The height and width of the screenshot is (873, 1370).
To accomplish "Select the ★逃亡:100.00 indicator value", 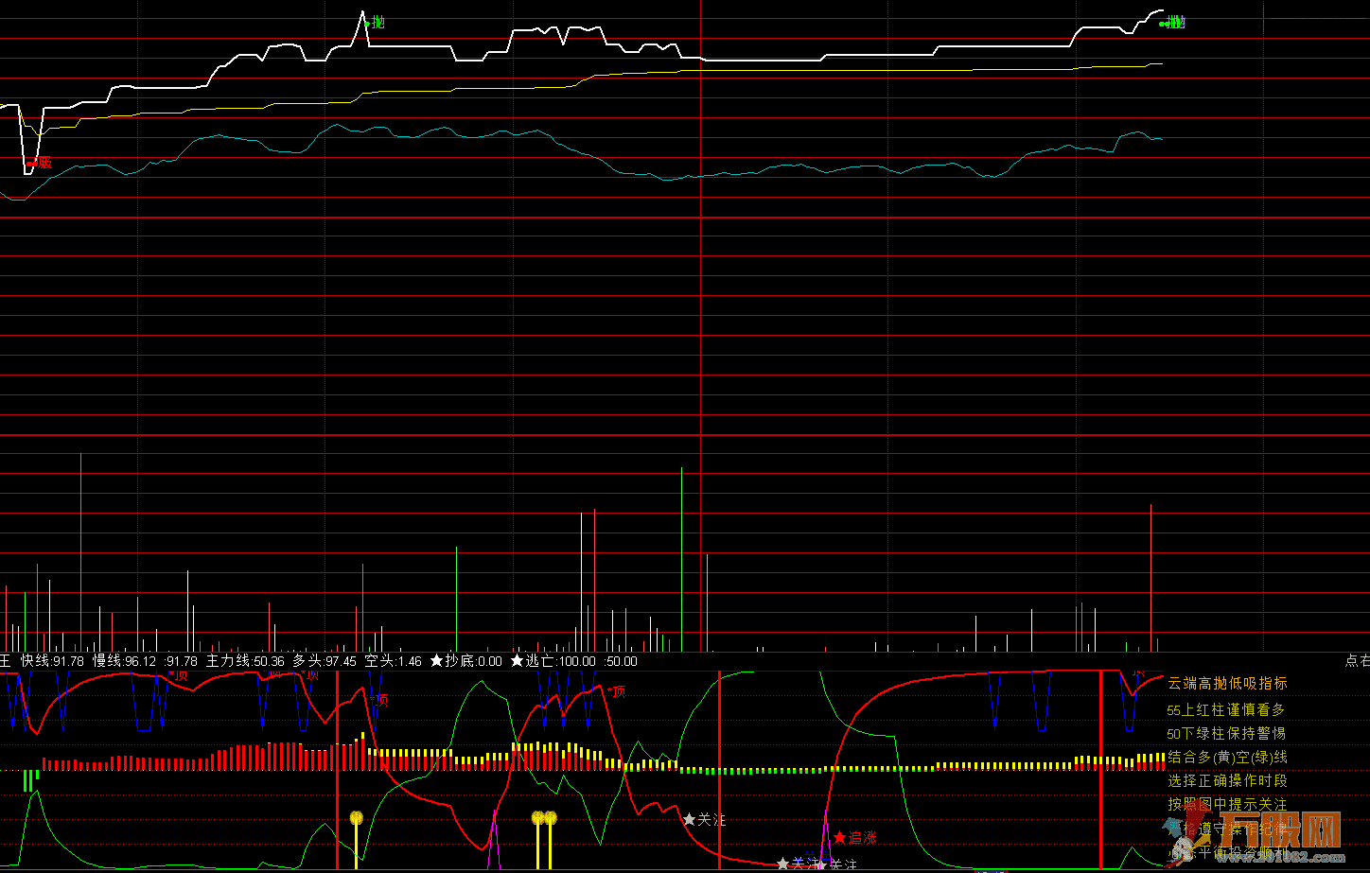I will pos(553,661).
